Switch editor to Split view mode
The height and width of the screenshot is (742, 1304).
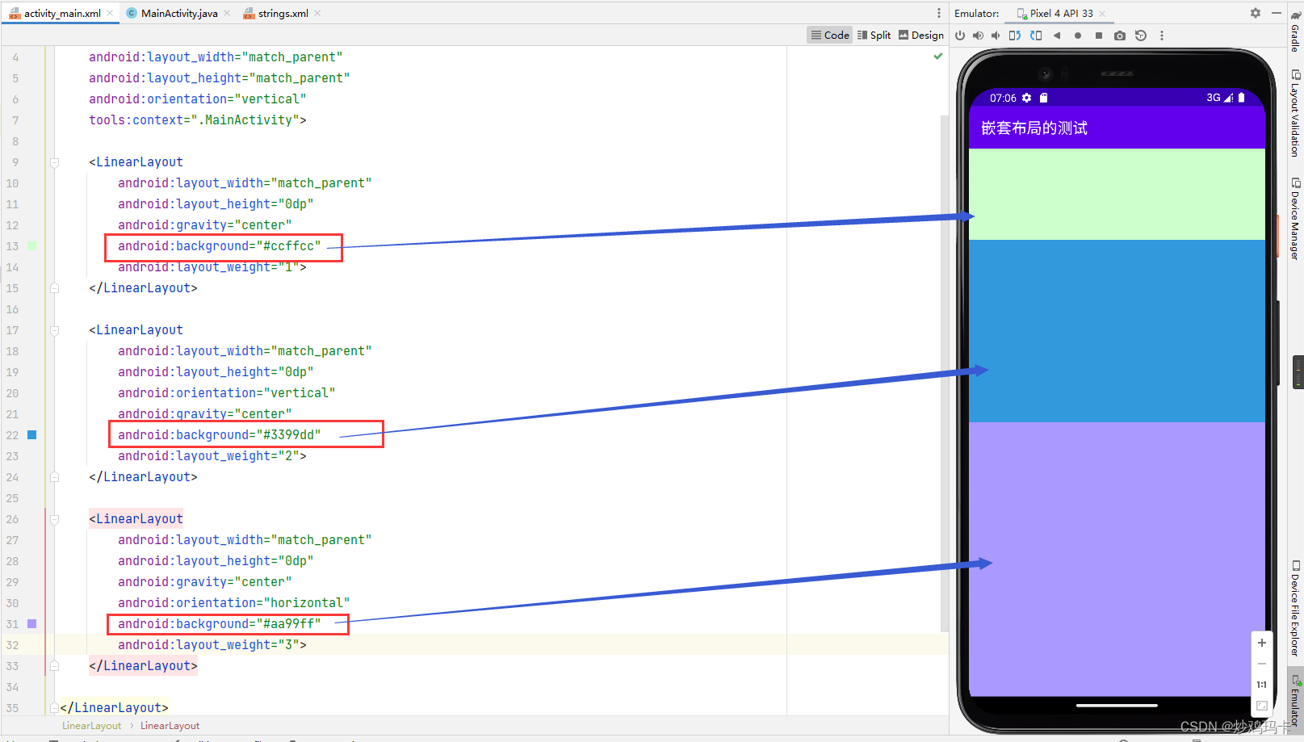click(874, 35)
